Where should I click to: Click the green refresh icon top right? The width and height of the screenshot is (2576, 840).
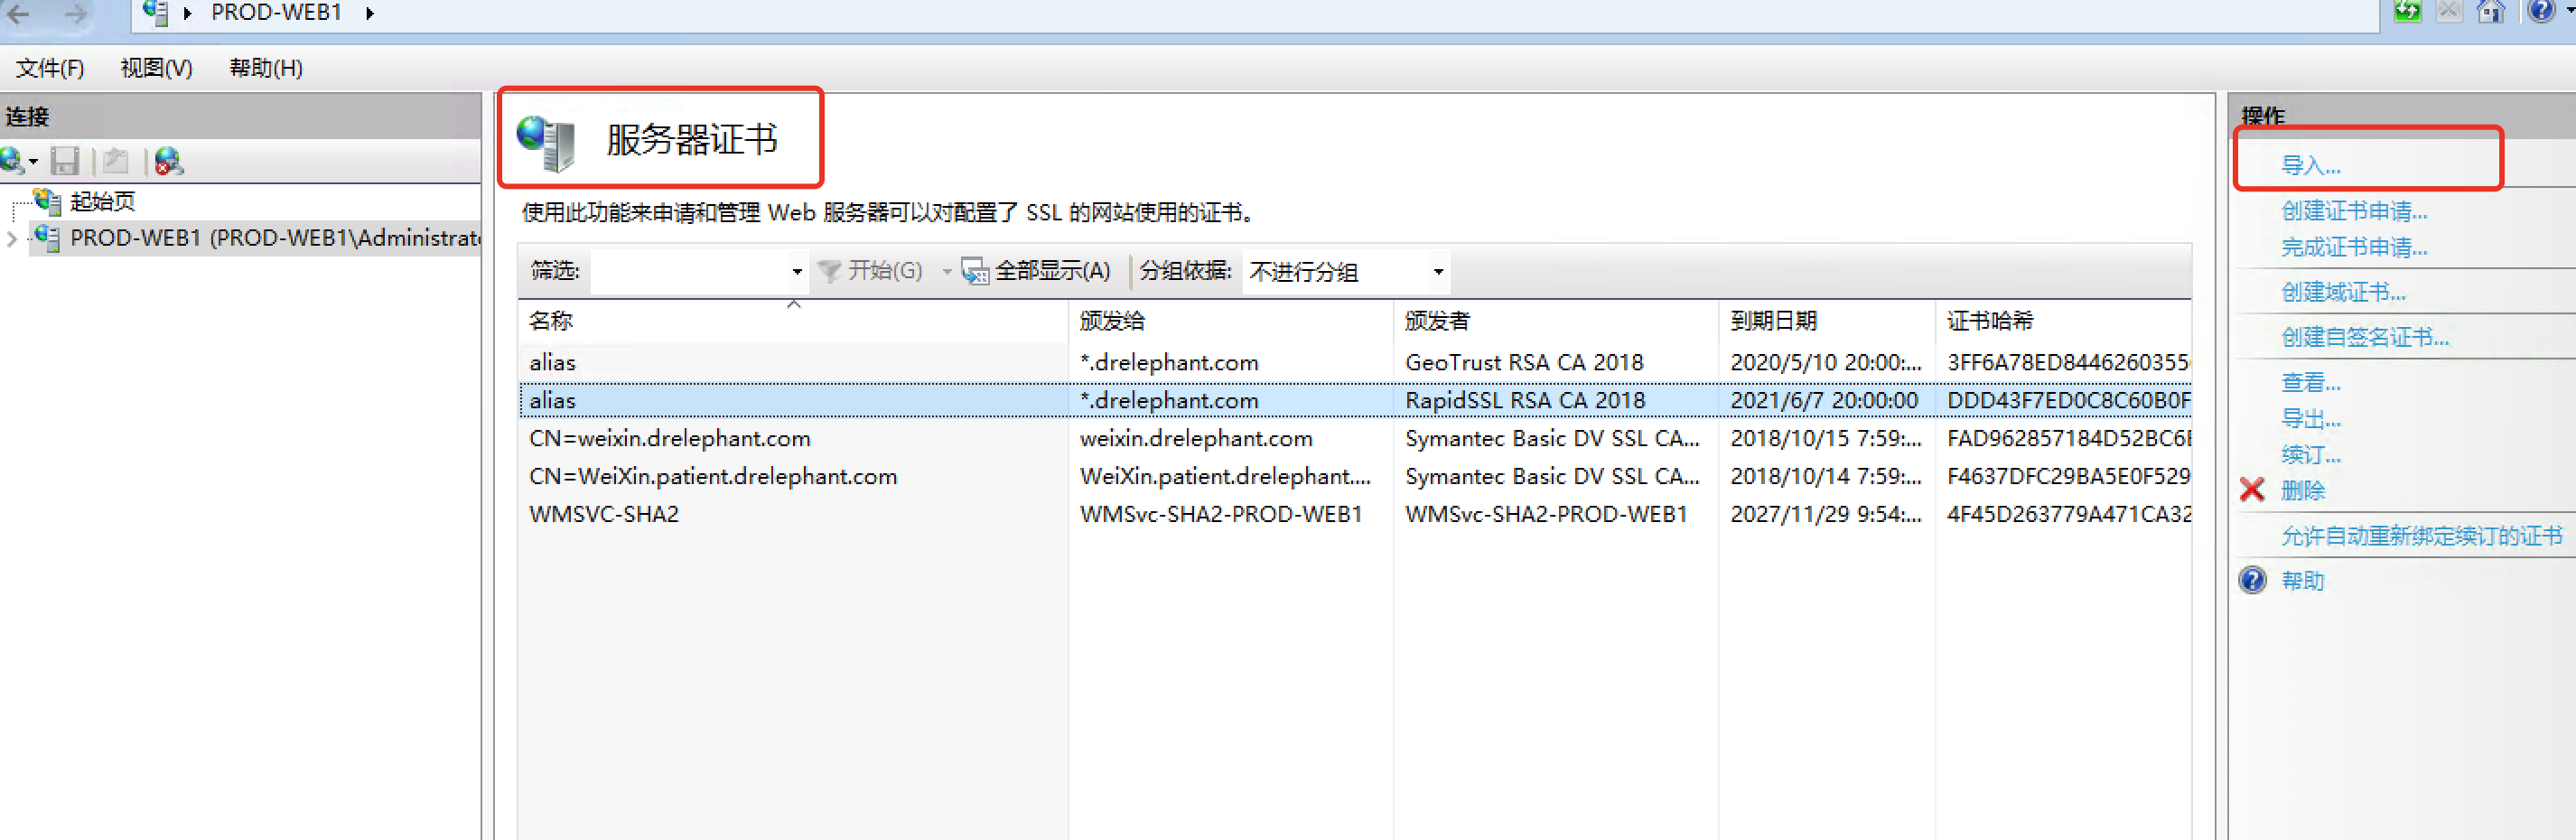(2407, 12)
